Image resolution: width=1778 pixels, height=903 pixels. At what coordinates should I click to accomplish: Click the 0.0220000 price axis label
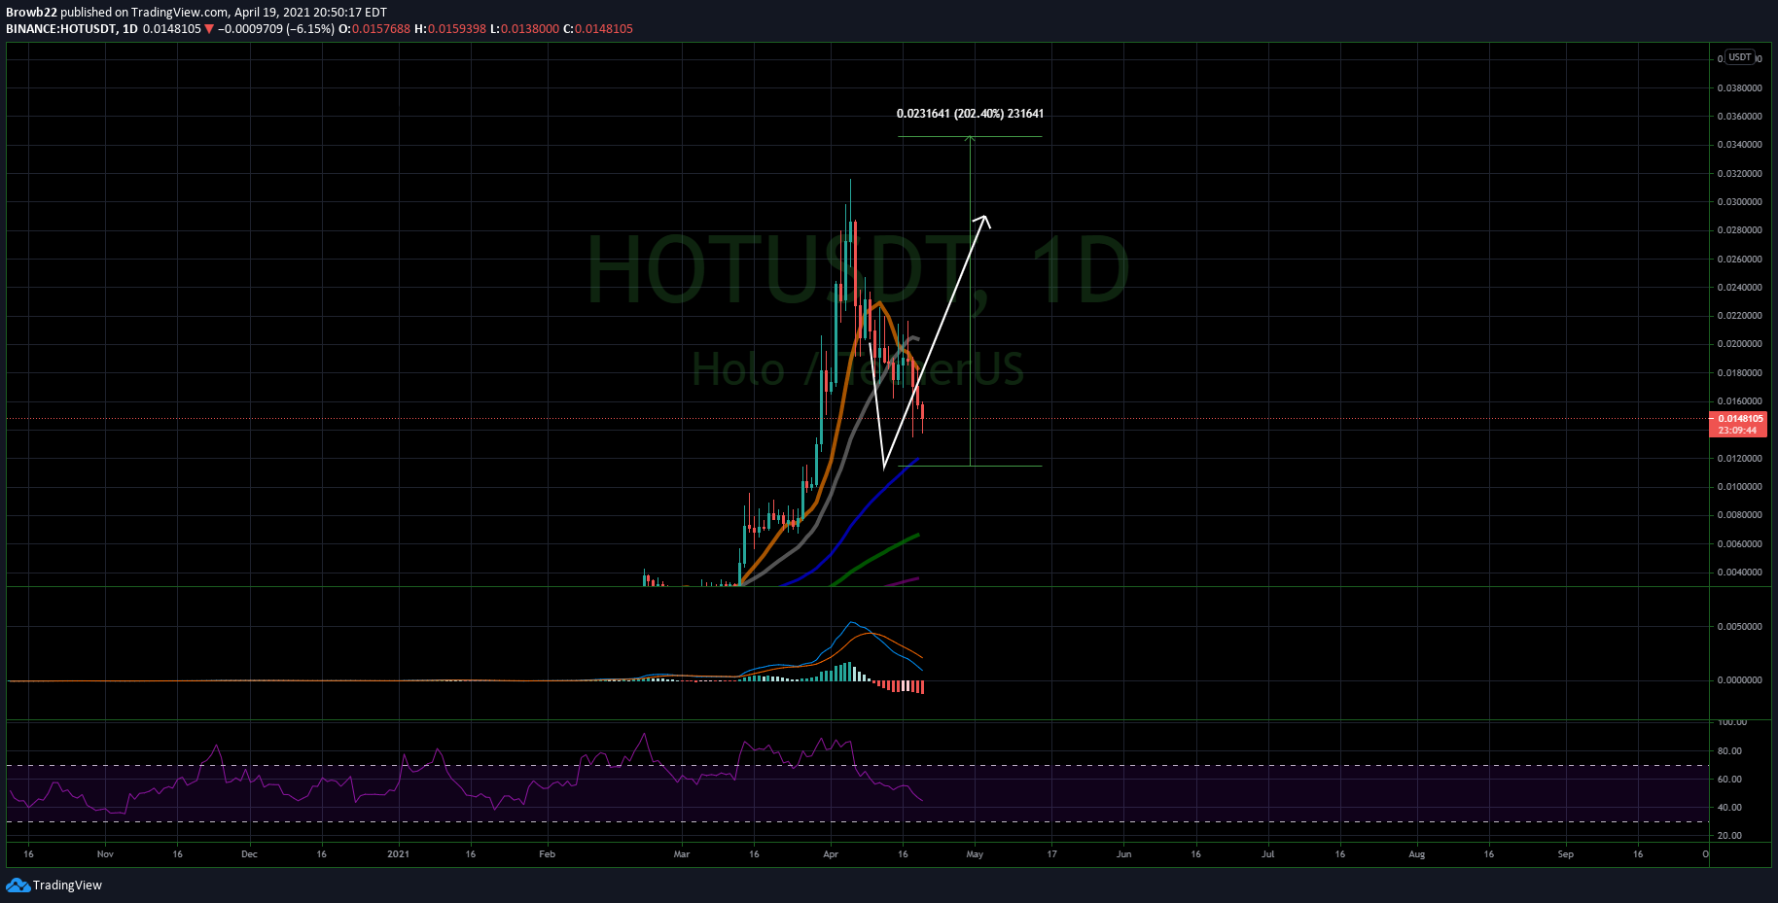[x=1739, y=316]
